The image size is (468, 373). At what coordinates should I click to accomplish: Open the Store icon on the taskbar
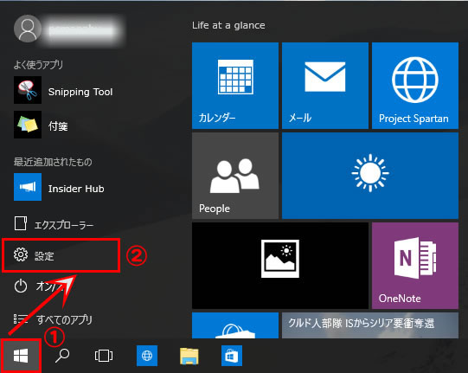coord(232,356)
